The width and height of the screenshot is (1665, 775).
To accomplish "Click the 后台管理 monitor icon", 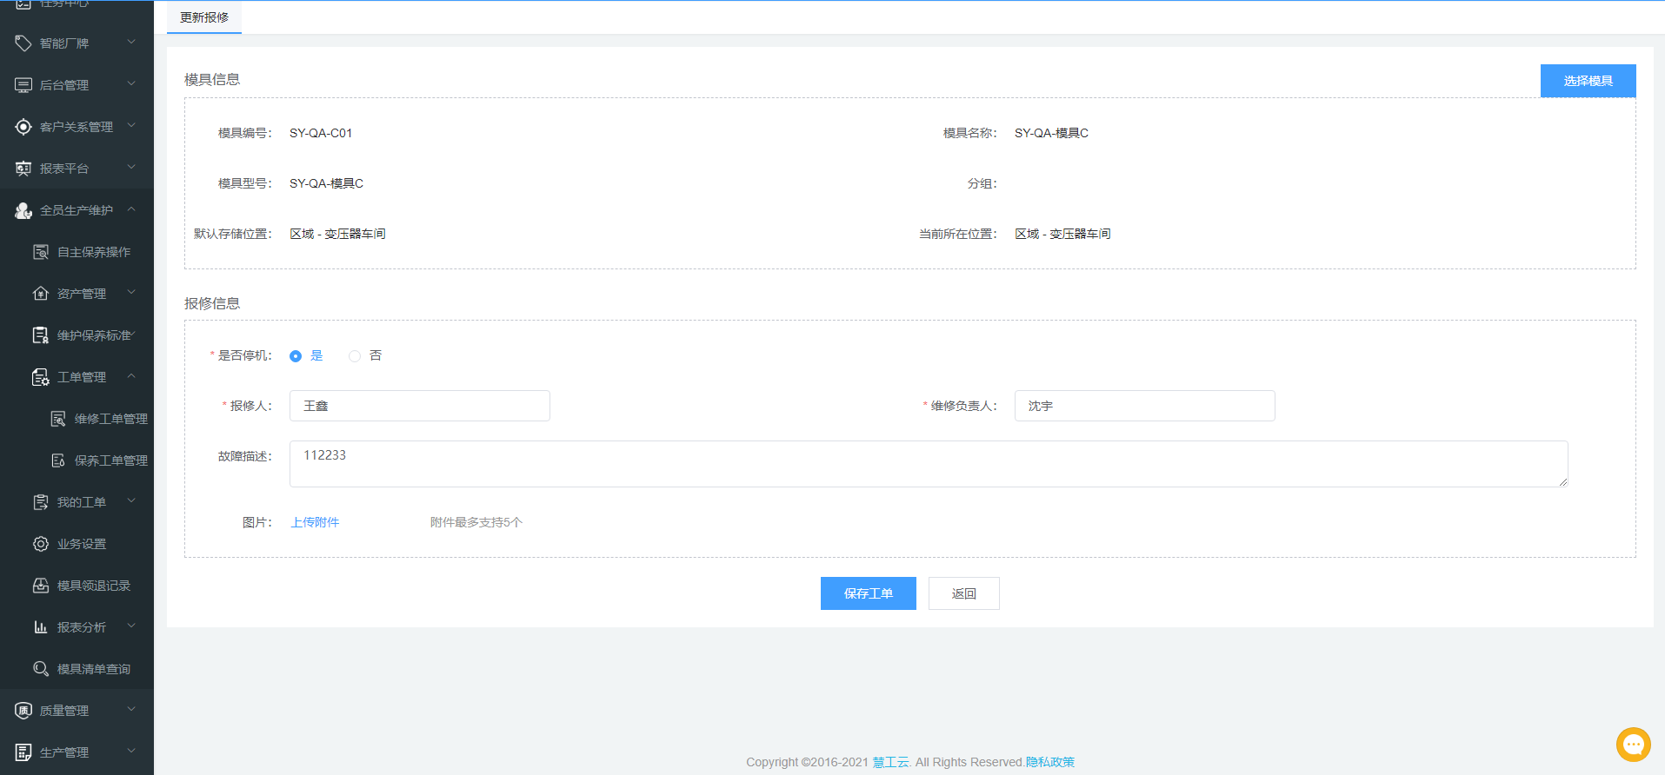I will pyautogui.click(x=23, y=85).
